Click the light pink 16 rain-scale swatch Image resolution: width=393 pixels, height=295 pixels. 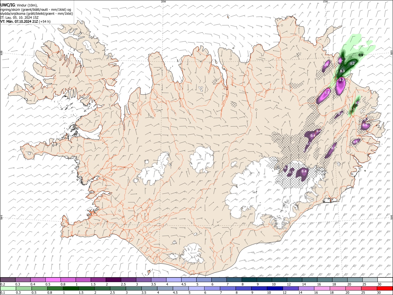coord(322,289)
